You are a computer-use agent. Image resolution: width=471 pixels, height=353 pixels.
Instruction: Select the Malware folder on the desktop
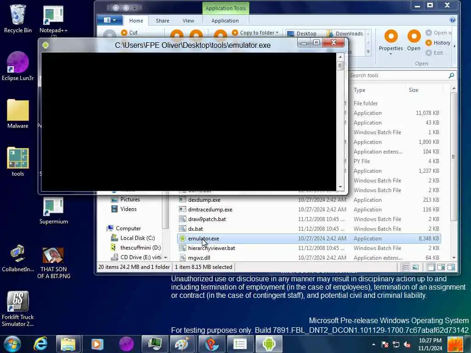[x=18, y=114]
